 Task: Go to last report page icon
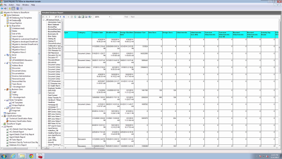pyautogui.click(x=63, y=17)
